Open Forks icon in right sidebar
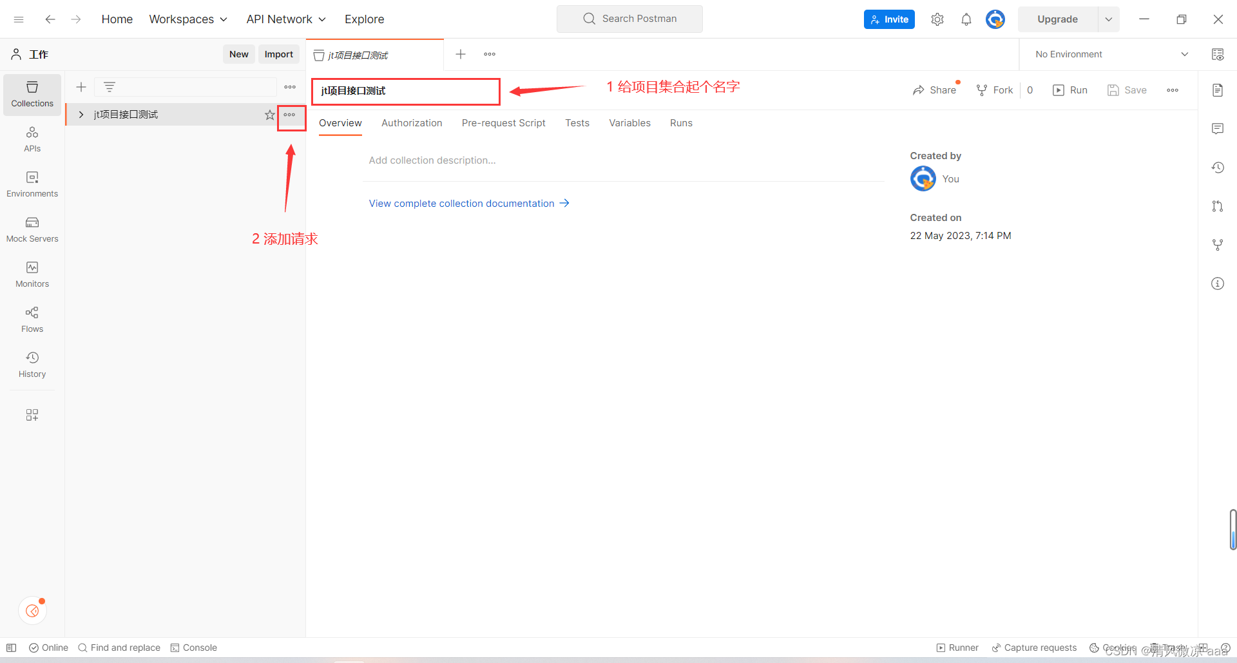 click(x=1218, y=245)
